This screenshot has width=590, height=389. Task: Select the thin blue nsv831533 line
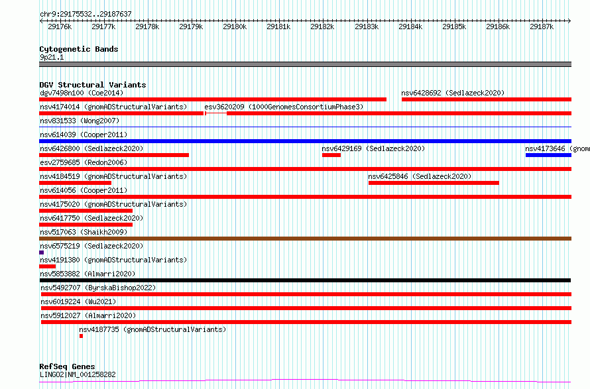[305, 127]
